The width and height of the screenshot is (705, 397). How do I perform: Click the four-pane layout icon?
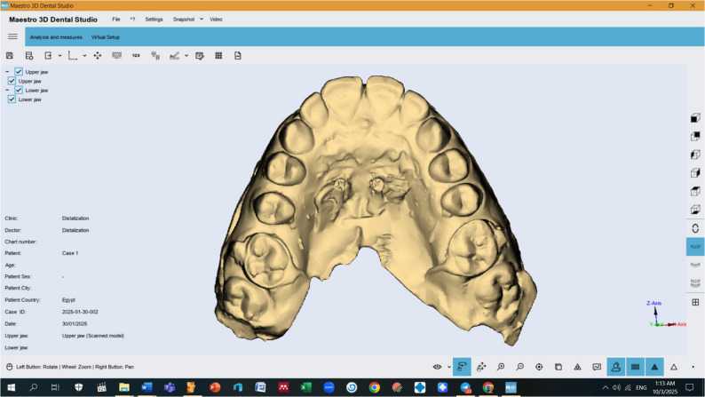tap(695, 302)
